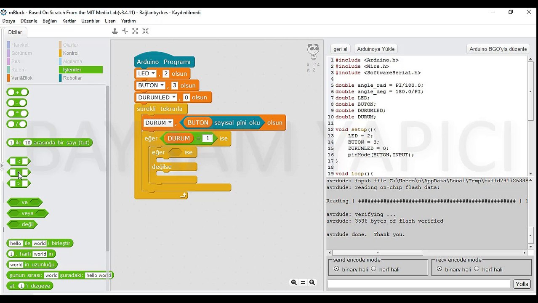Pick the multiplication operator block
The width and height of the screenshot is (538, 303).
coord(18,114)
